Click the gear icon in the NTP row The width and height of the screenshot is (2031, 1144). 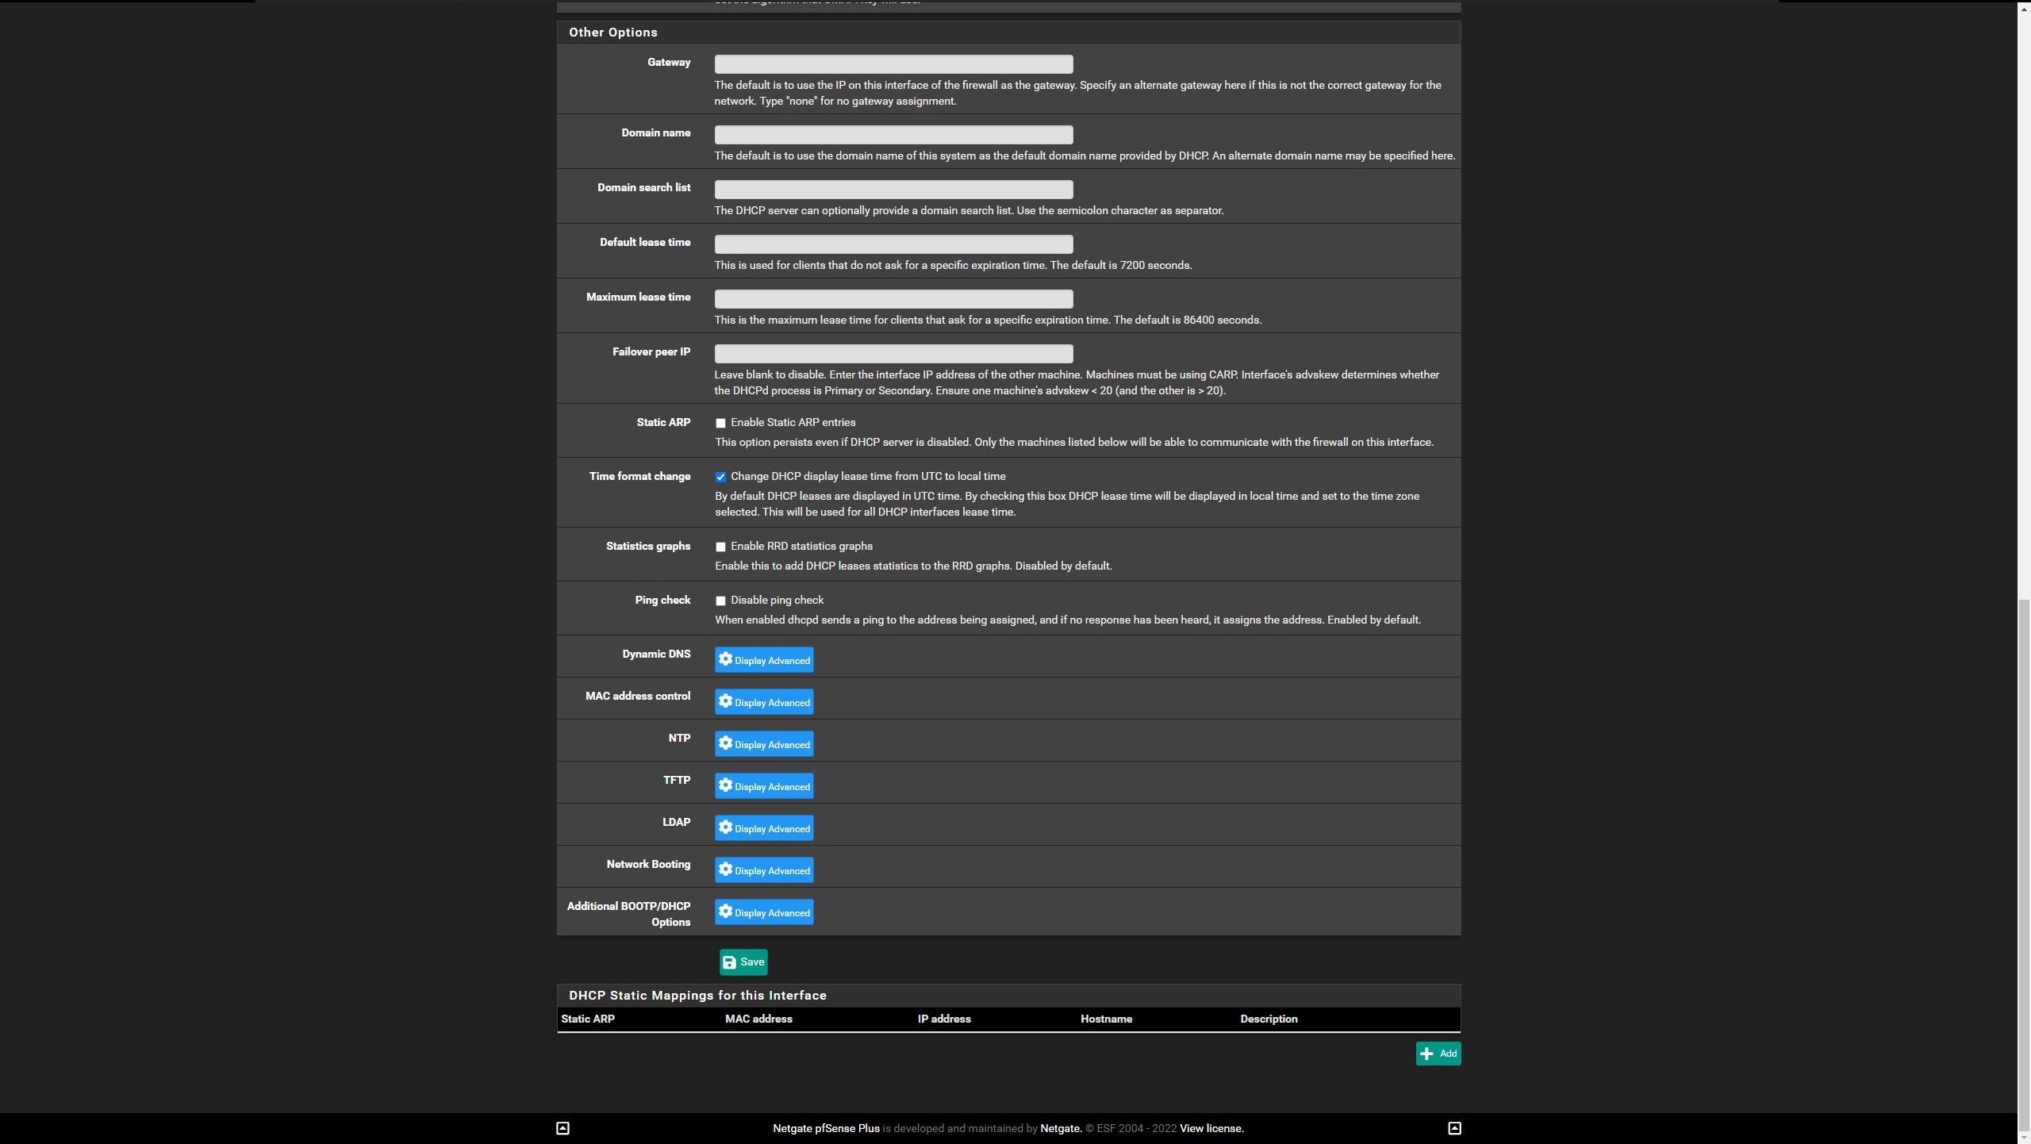pyautogui.click(x=725, y=743)
